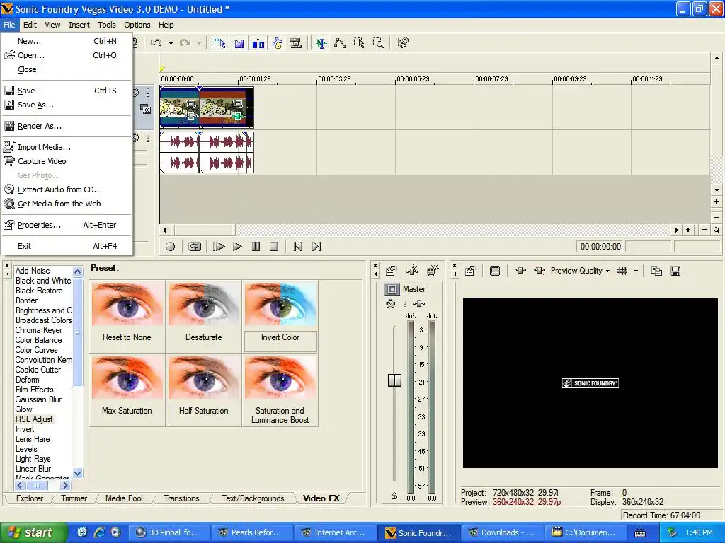Click the Record button in transport bar
The height and width of the screenshot is (543, 725).
pos(170,247)
